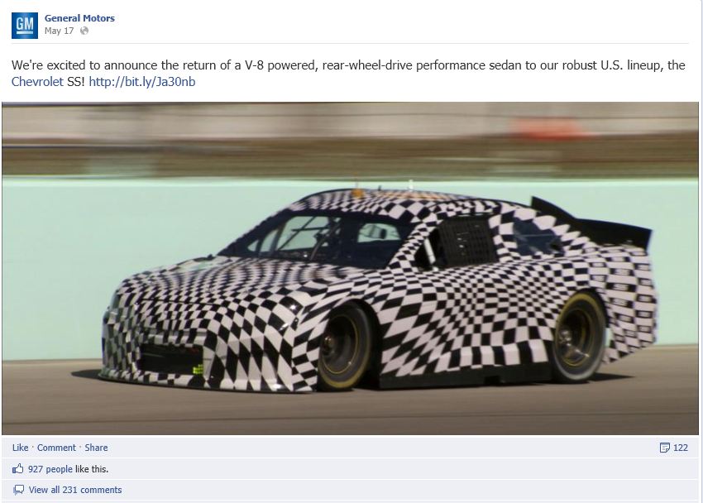Follow the Chevrolet tagged page link

37,82
